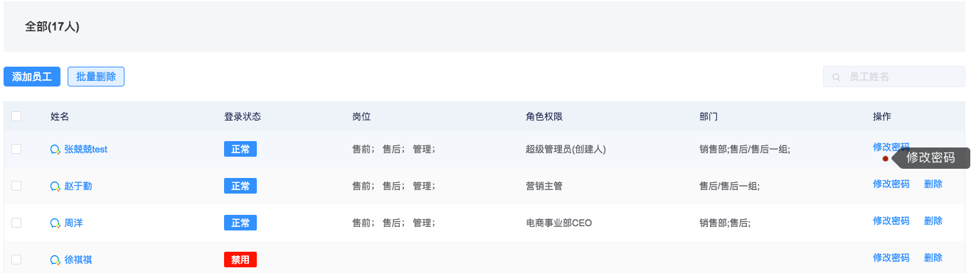Delete employee 周洋 via 删除 link
The image size is (971, 273).
[x=933, y=221]
